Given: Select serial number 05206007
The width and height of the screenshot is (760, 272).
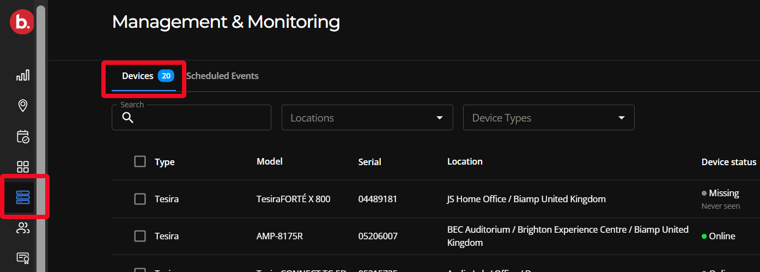Looking at the screenshot, I should 378,236.
